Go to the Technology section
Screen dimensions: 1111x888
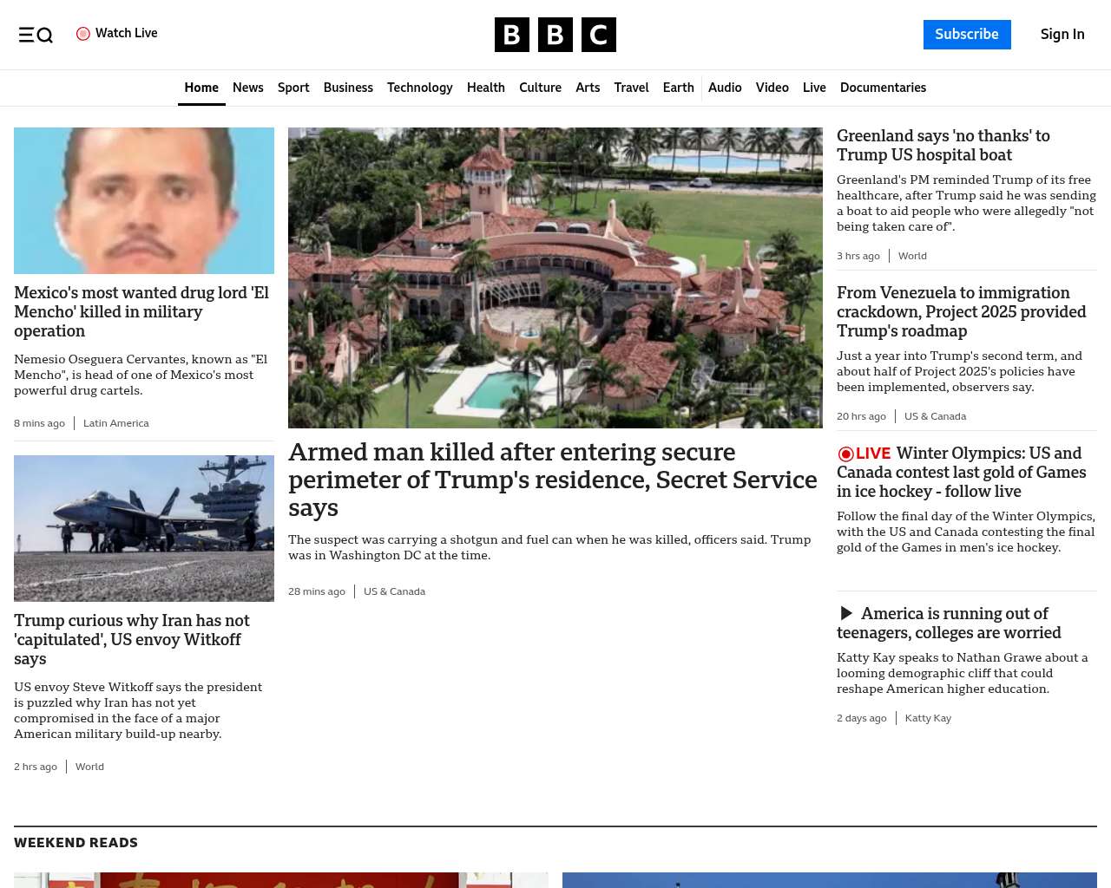[x=419, y=88]
